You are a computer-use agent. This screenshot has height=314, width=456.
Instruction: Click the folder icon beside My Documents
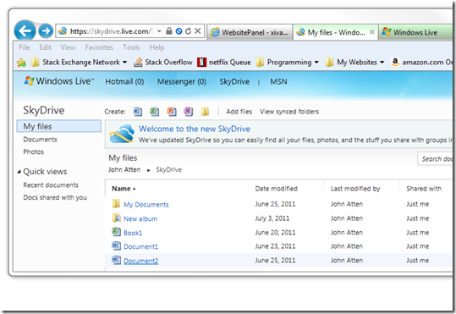point(116,203)
